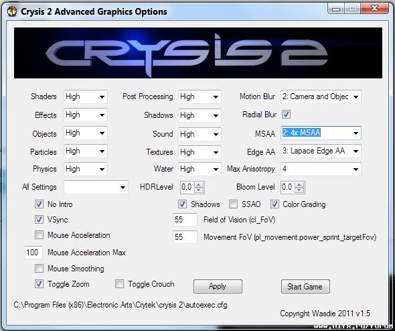Open the Post Processing dropdown
The image size is (395, 331).
[200, 96]
